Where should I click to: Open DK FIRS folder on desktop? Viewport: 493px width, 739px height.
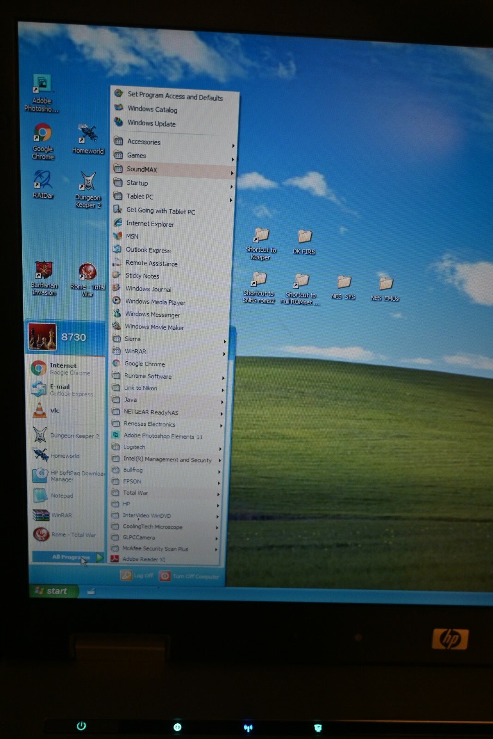point(304,242)
